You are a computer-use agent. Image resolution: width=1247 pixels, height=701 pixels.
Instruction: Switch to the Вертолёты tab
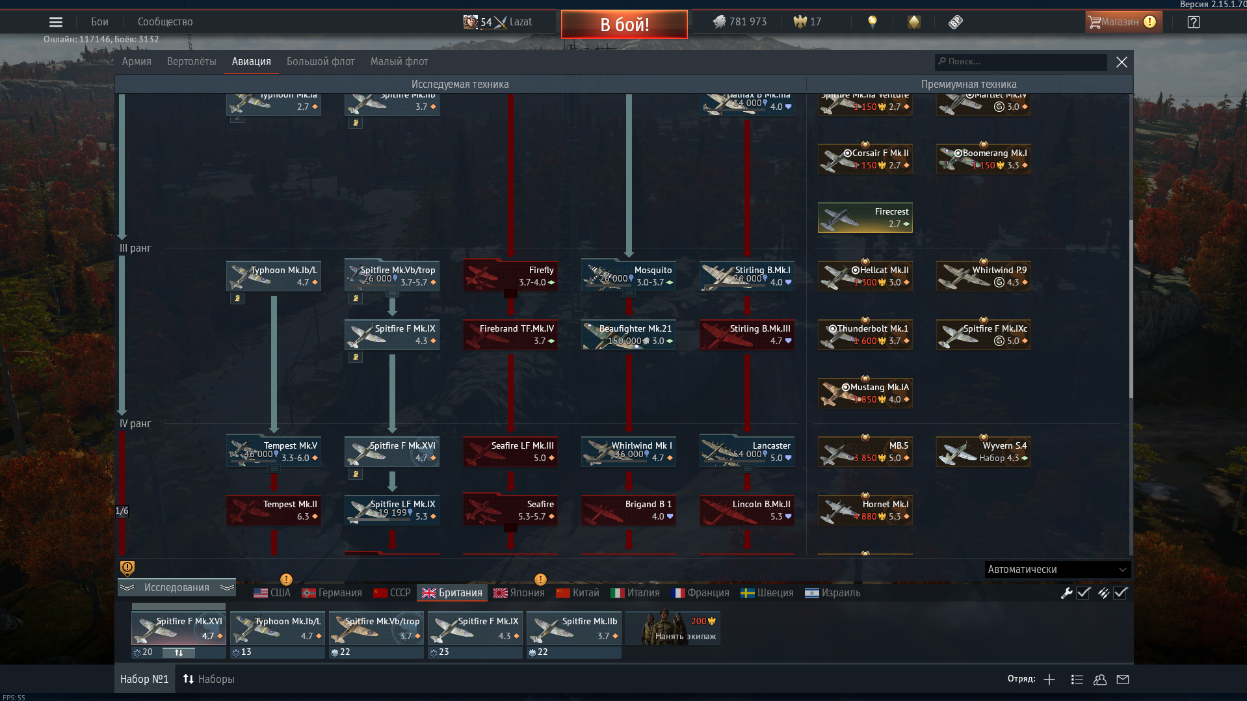pyautogui.click(x=191, y=62)
